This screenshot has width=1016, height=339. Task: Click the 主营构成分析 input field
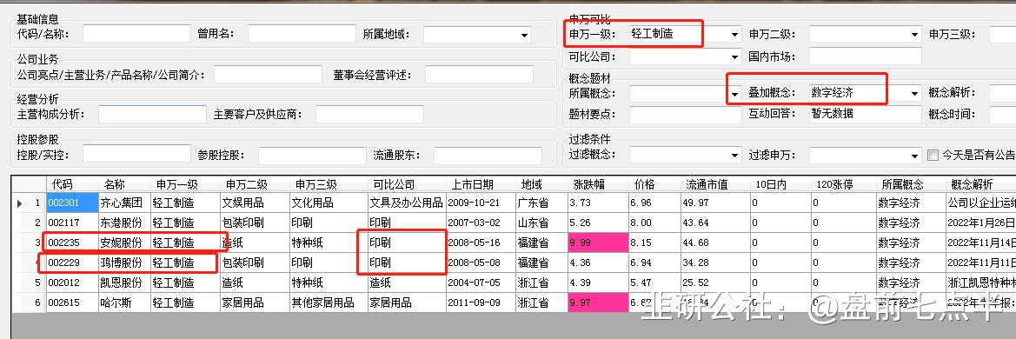coord(152,115)
